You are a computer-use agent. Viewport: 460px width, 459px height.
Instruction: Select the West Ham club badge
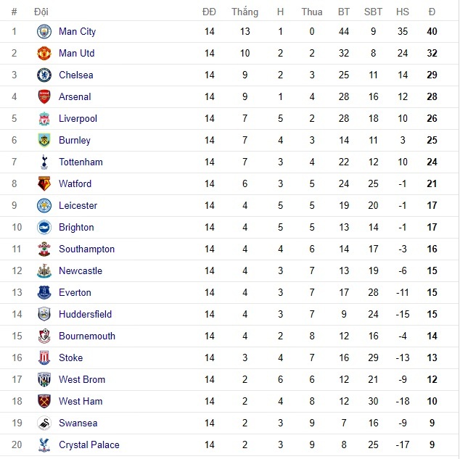tap(45, 402)
